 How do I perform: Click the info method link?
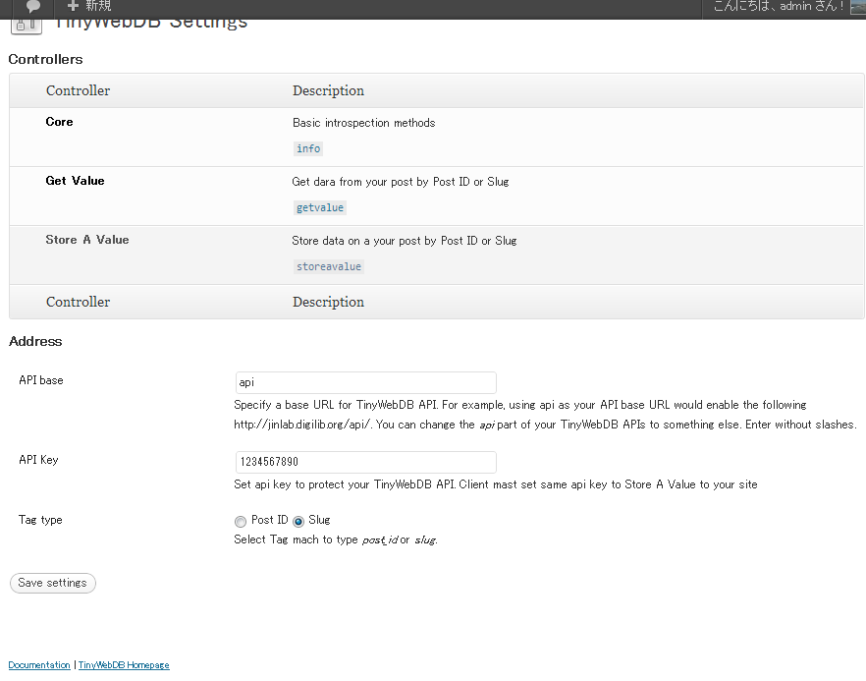click(308, 148)
